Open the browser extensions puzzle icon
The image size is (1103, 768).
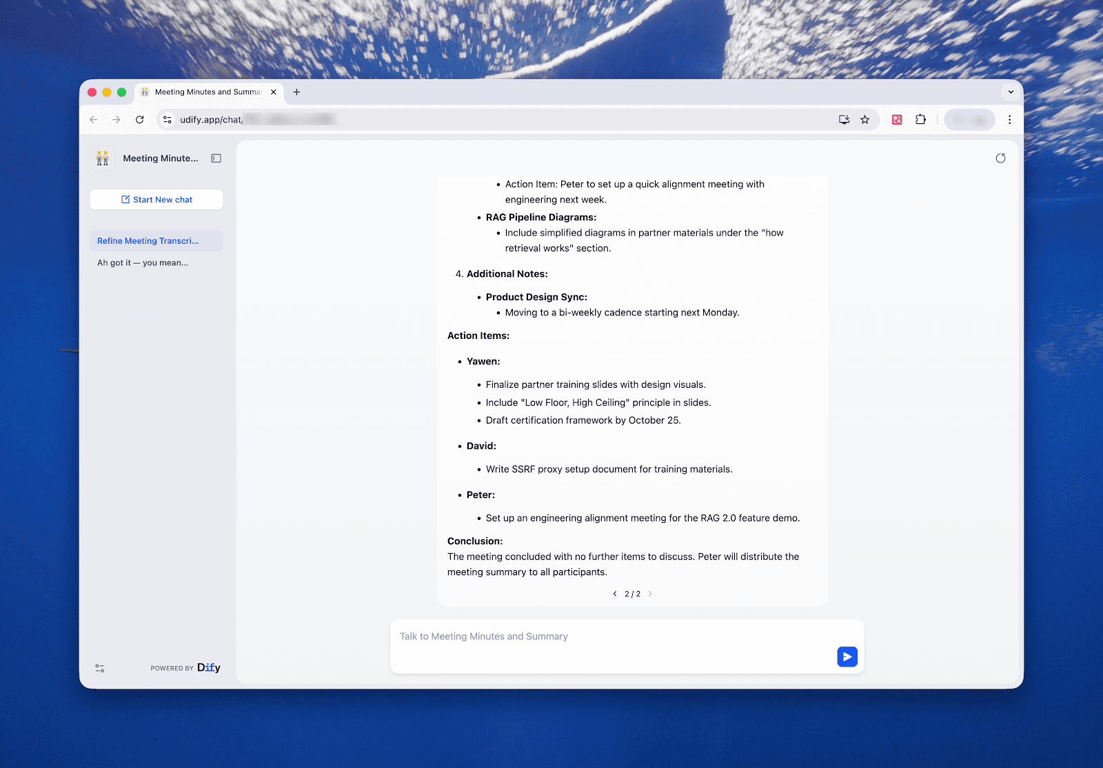click(920, 120)
